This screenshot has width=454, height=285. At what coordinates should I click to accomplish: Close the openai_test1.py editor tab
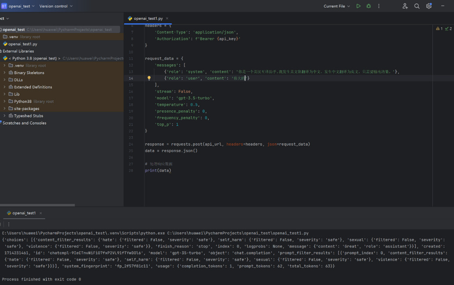[x=167, y=18]
